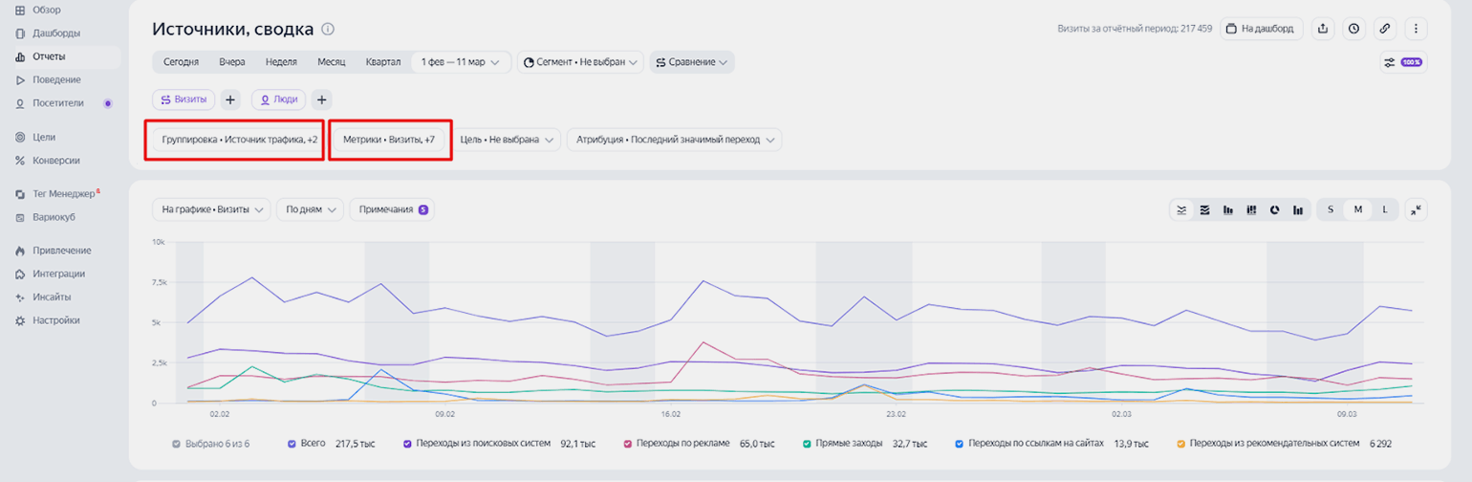Image resolution: width=1472 pixels, height=482 pixels.
Task: Collapse the chart with the shrink icon
Action: coord(1416,209)
